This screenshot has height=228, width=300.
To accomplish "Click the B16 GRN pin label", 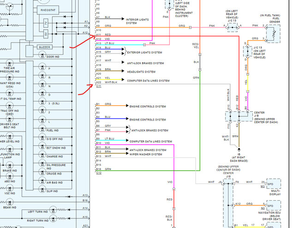I will coord(103,169).
